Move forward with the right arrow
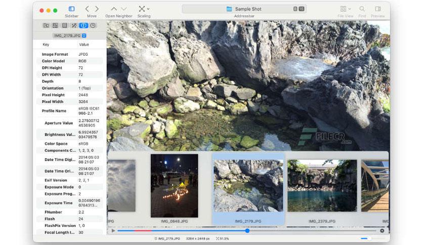 pos(97,9)
